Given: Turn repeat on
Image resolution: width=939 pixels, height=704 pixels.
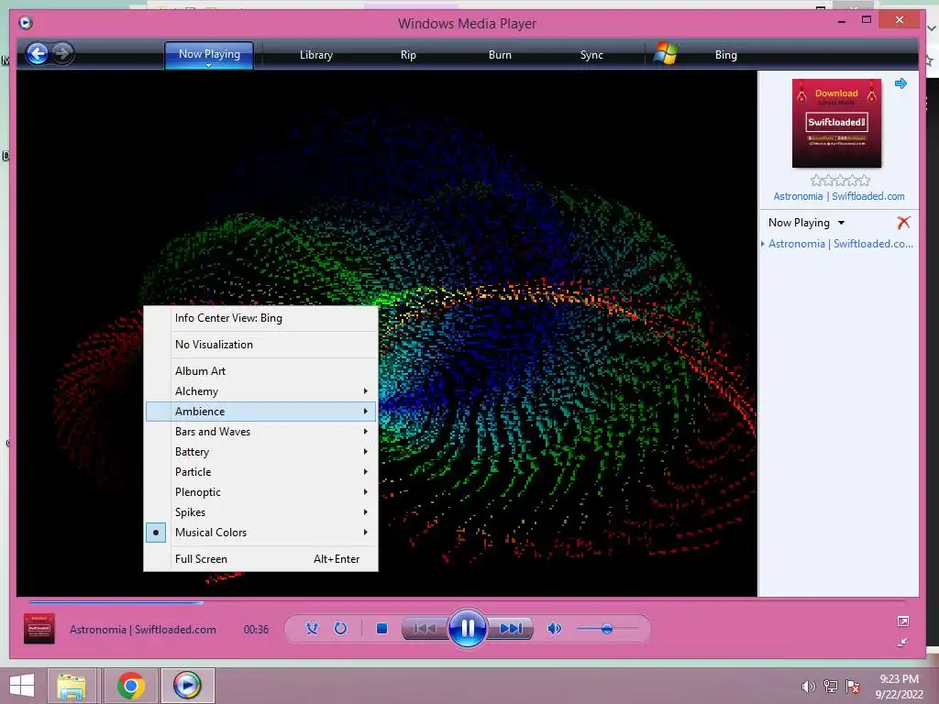Looking at the screenshot, I should [341, 629].
